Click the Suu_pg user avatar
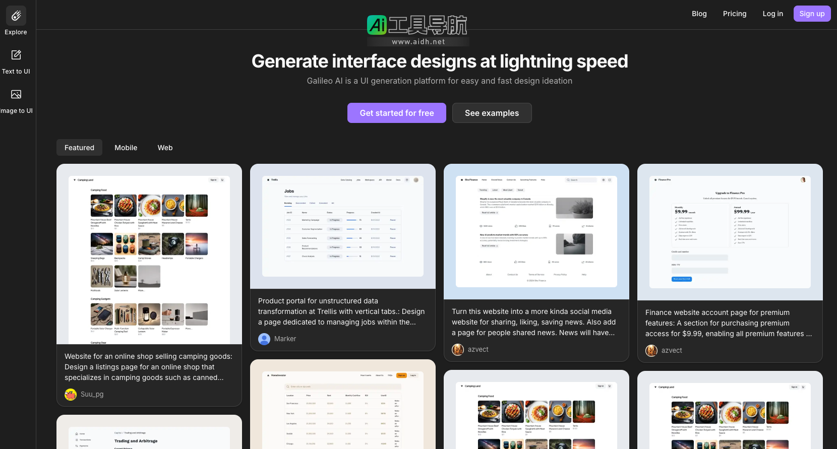 [71, 395]
